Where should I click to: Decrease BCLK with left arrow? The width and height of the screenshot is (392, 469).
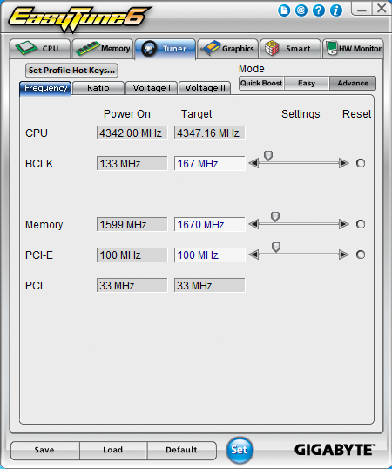pos(253,163)
